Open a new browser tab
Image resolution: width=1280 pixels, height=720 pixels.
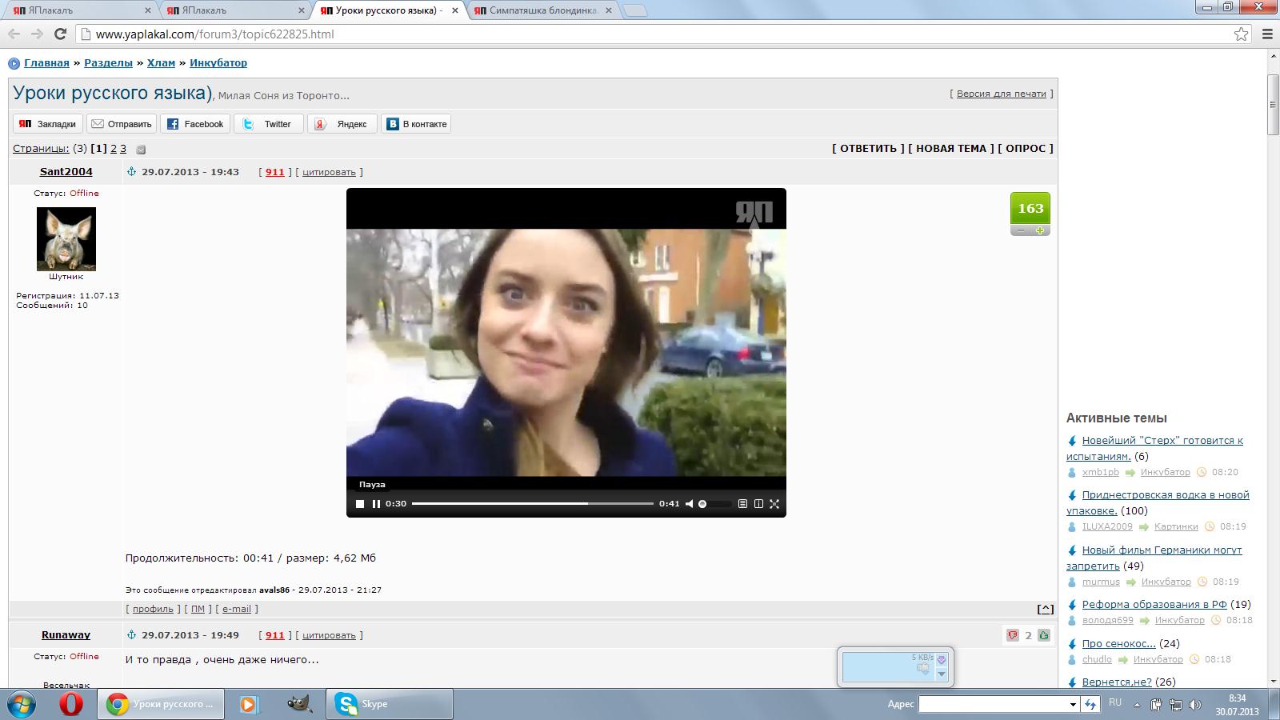coord(634,10)
